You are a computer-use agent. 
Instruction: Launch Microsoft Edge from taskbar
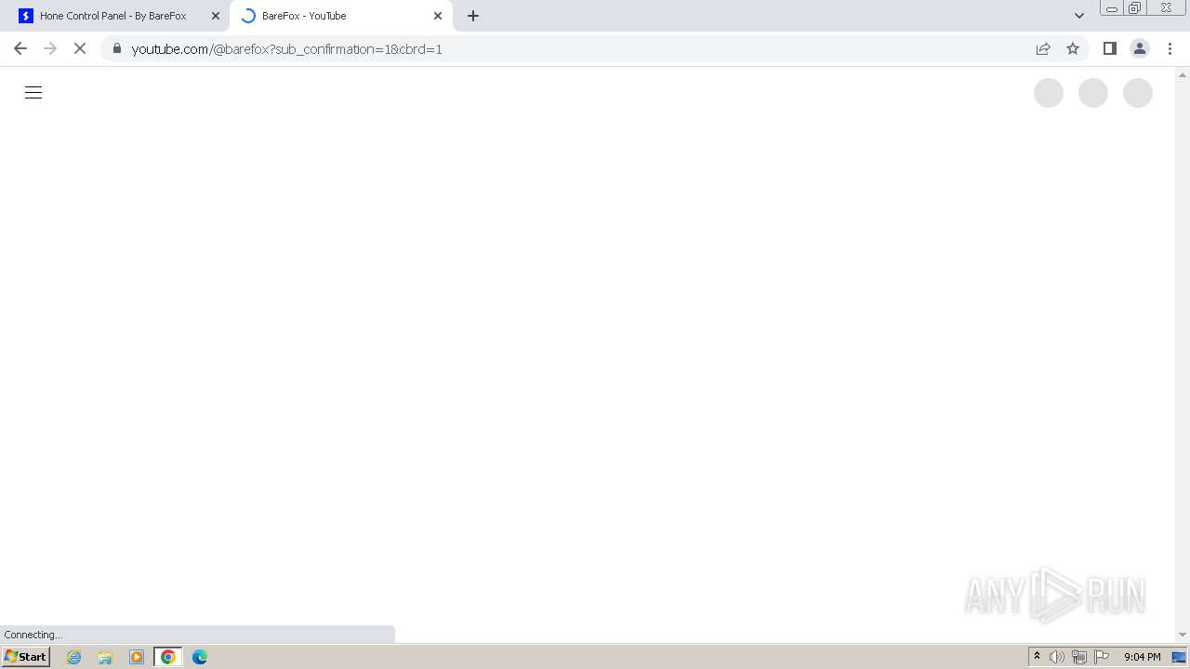coord(200,657)
